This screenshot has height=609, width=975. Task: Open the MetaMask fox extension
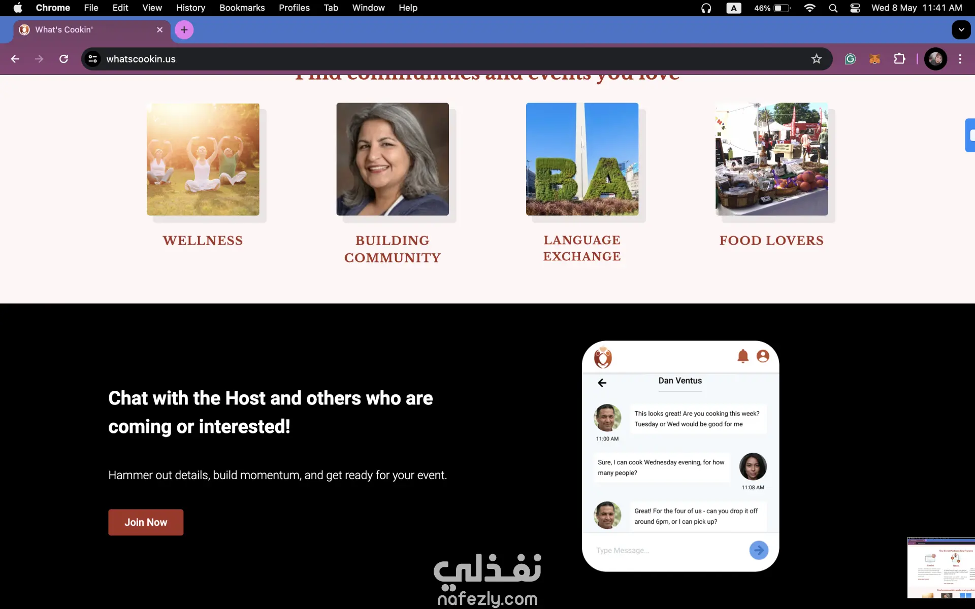(874, 59)
